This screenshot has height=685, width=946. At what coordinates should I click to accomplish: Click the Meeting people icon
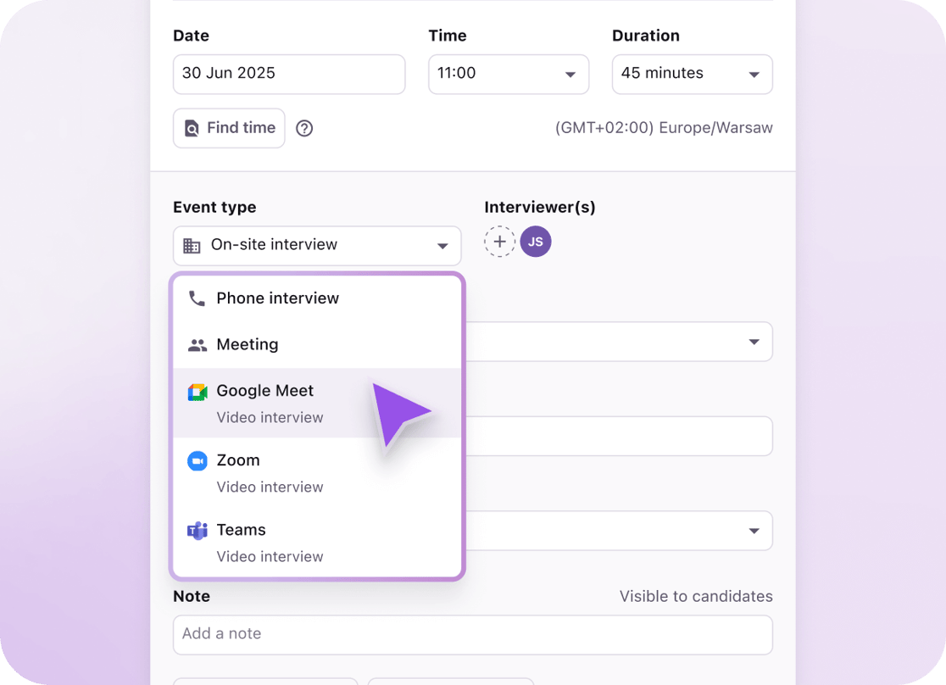197,344
